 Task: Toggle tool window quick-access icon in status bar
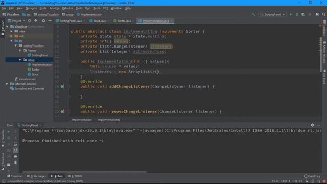(4, 181)
